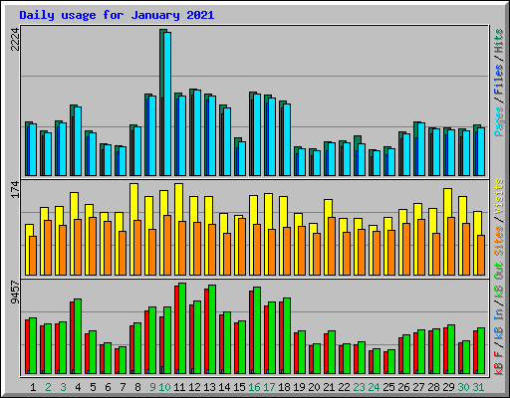The image size is (510, 398).
Task: Click the 'Hits' legend label
Action: click(499, 42)
